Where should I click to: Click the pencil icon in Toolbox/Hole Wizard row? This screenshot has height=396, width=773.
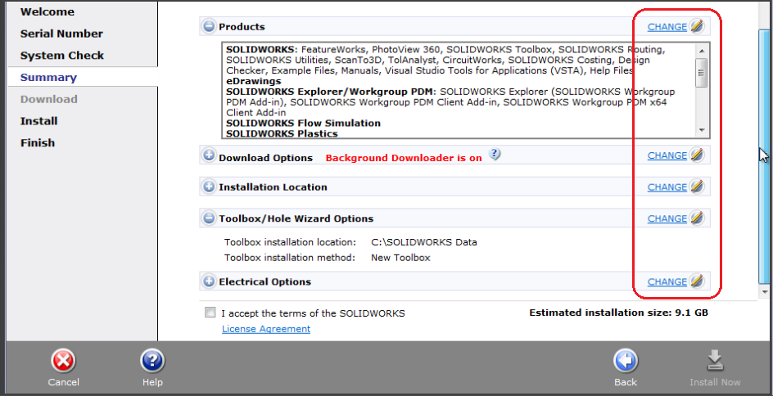point(696,218)
